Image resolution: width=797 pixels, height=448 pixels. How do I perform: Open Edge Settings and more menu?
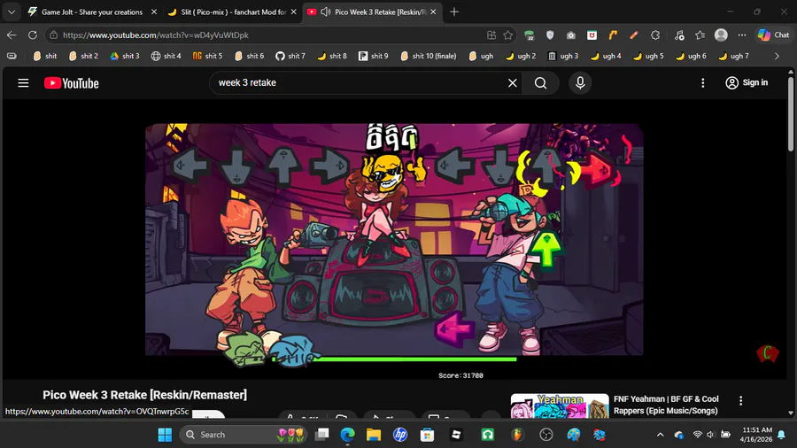742,35
